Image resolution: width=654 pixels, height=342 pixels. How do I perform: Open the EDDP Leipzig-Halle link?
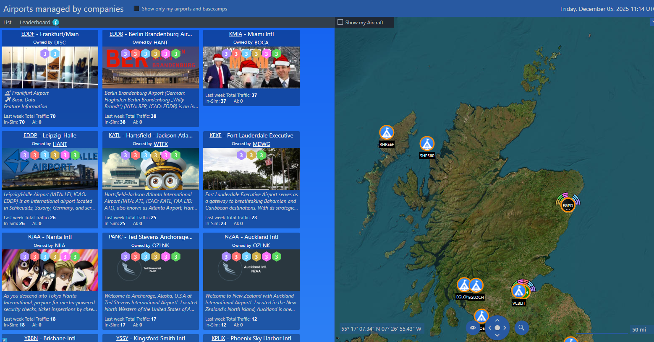(30, 135)
